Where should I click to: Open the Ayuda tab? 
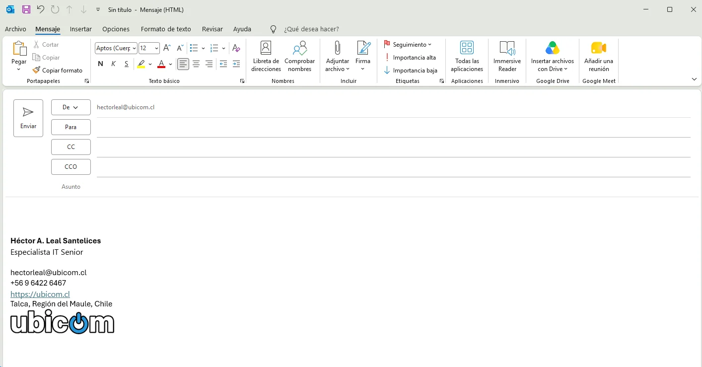click(x=242, y=29)
